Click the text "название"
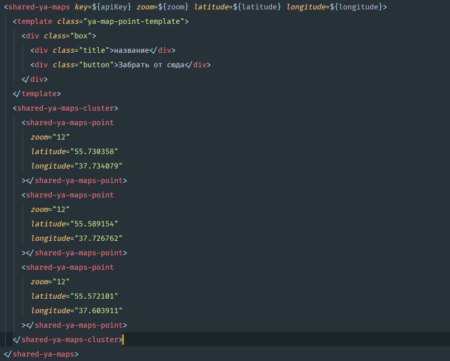 [x=132, y=50]
